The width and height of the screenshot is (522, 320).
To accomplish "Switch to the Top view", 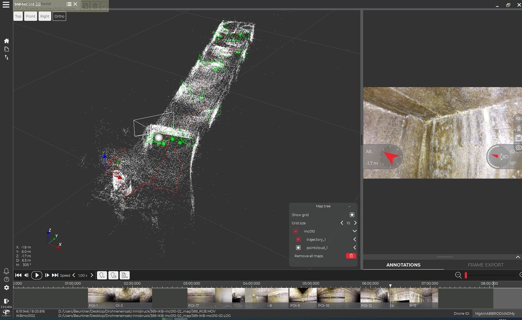I will point(18,16).
